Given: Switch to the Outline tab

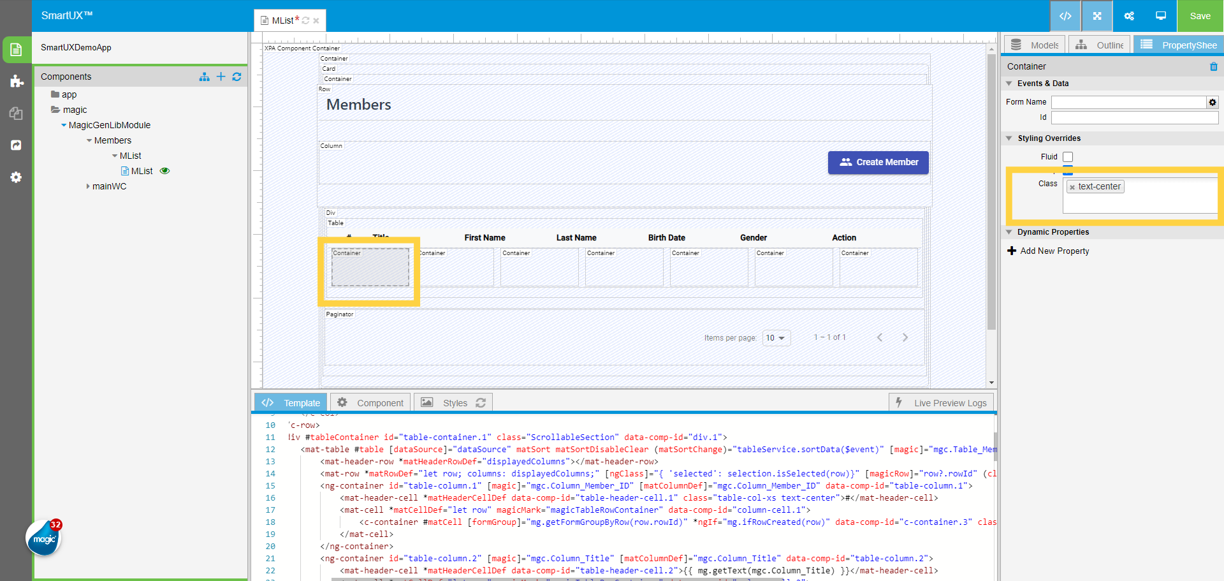Looking at the screenshot, I should pos(1100,45).
